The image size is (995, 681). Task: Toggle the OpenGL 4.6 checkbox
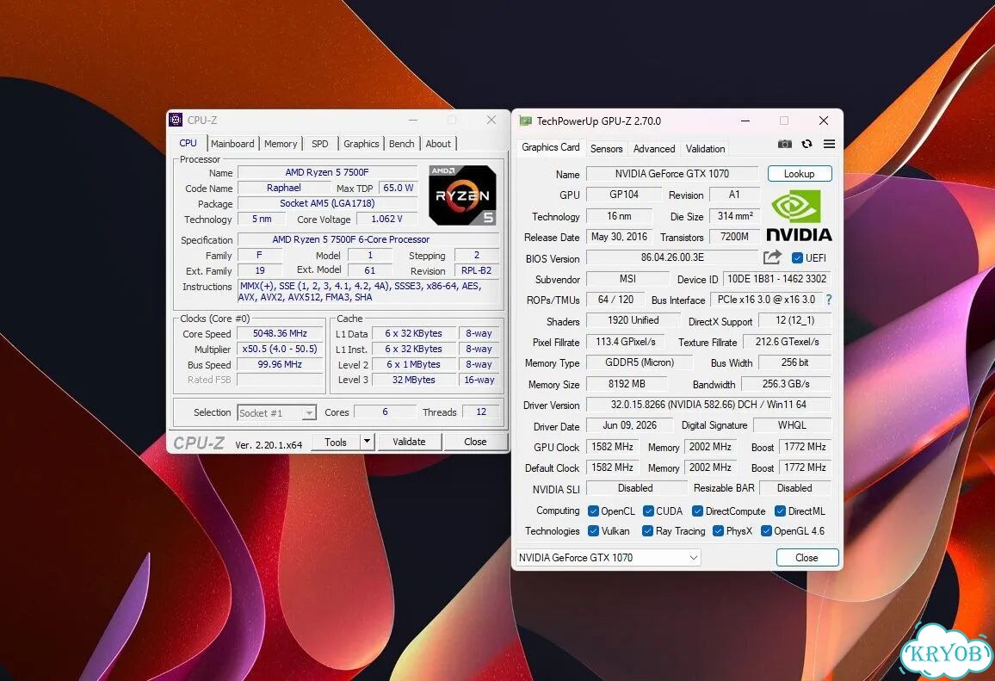click(766, 530)
